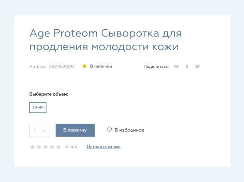Click the Артикул 05V982000 text
This screenshot has width=244, height=182.
(51, 67)
